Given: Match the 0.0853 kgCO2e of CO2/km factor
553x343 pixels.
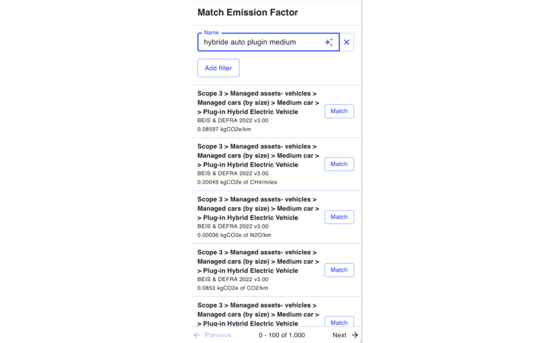Looking at the screenshot, I should (x=339, y=270).
